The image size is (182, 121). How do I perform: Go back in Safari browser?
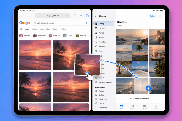click(x=21, y=15)
